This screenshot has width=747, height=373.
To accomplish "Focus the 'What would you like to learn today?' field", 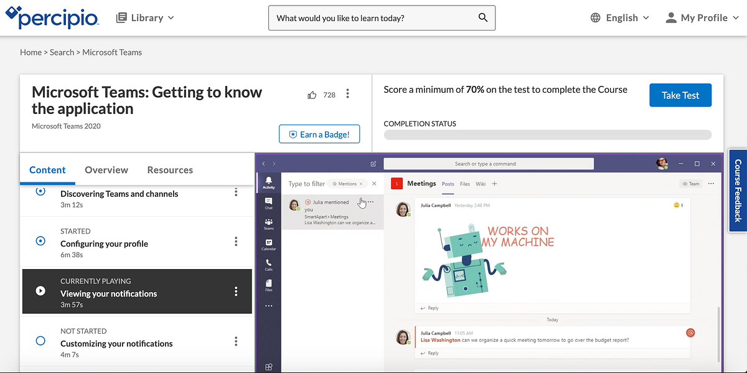I will (382, 18).
